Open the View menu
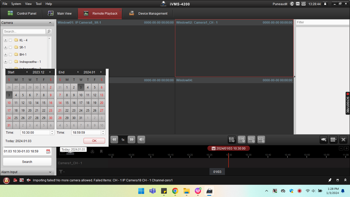Viewport: 350px width, 197px height. pyautogui.click(x=29, y=4)
